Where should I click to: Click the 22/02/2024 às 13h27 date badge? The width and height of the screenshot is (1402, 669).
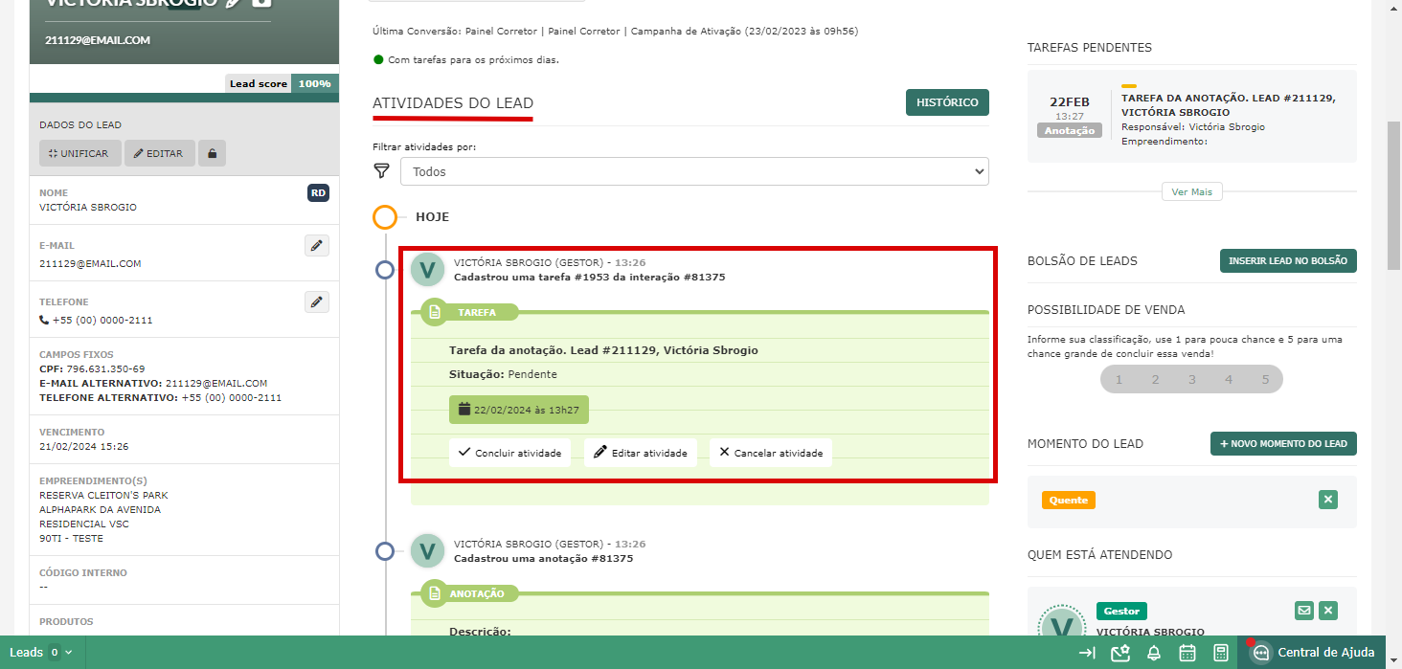pyautogui.click(x=519, y=410)
